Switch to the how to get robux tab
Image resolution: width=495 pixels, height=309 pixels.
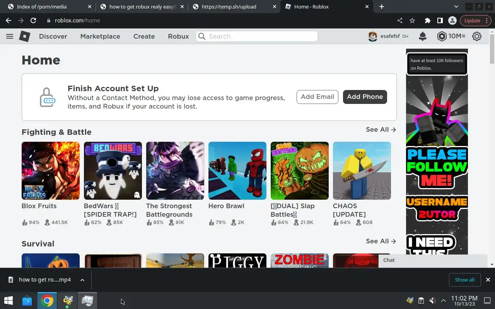point(141,7)
